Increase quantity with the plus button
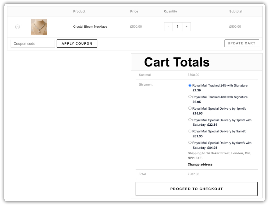Image resolution: width=269 pixels, height=205 pixels. tap(186, 27)
